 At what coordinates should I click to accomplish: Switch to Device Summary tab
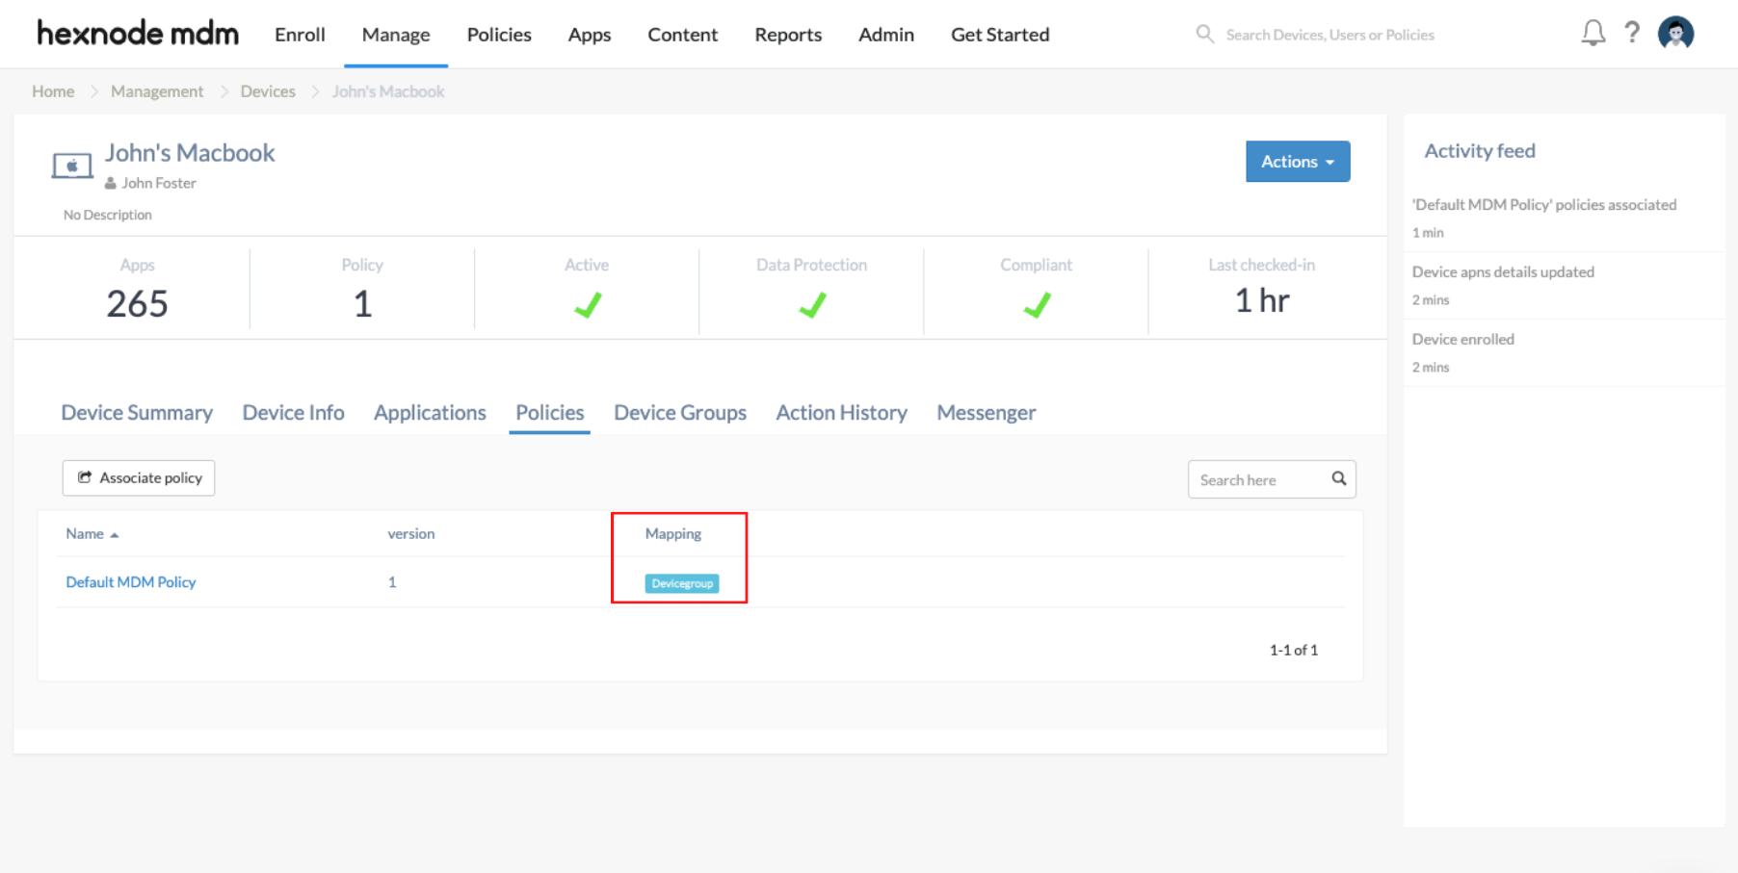tap(137, 412)
